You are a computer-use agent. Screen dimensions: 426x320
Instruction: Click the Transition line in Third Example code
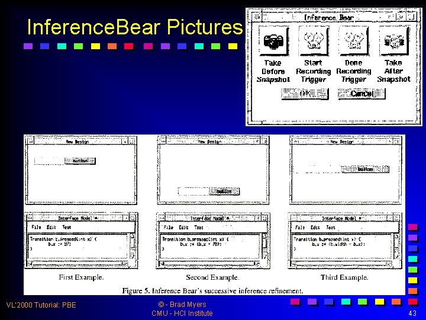[327, 239]
